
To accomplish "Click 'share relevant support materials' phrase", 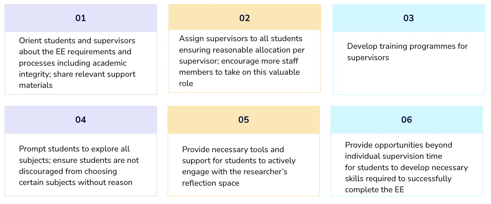I will tap(77, 80).
